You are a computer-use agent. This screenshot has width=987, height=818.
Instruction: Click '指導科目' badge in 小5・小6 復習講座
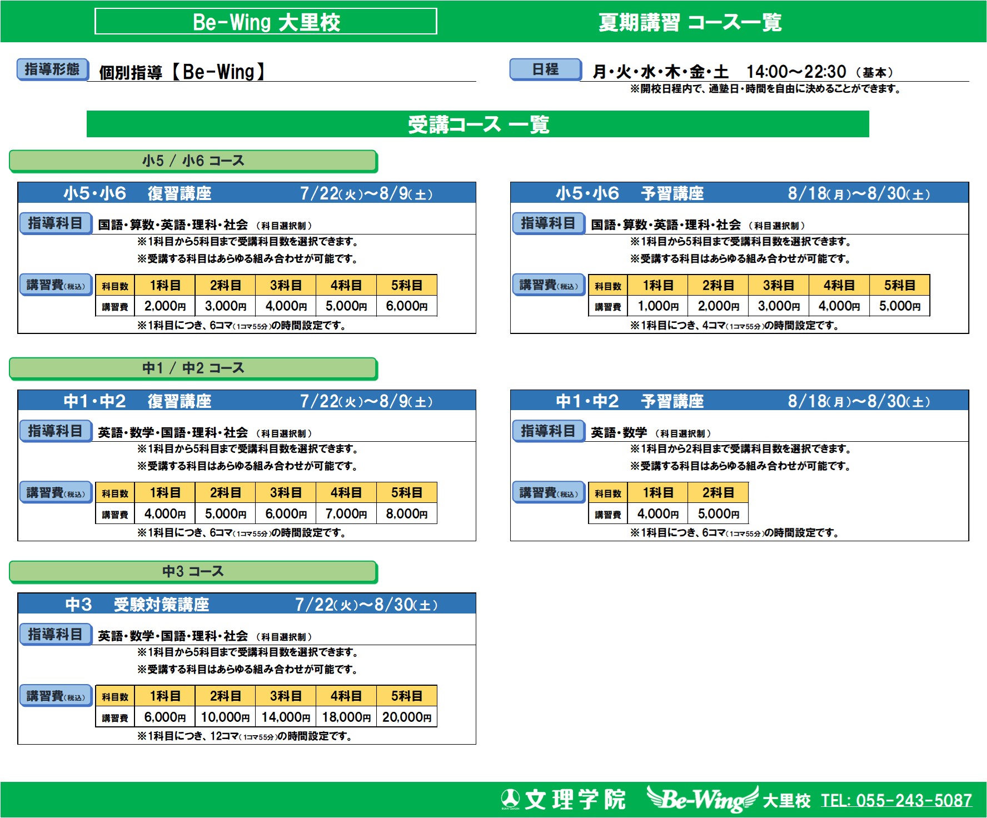(56, 223)
